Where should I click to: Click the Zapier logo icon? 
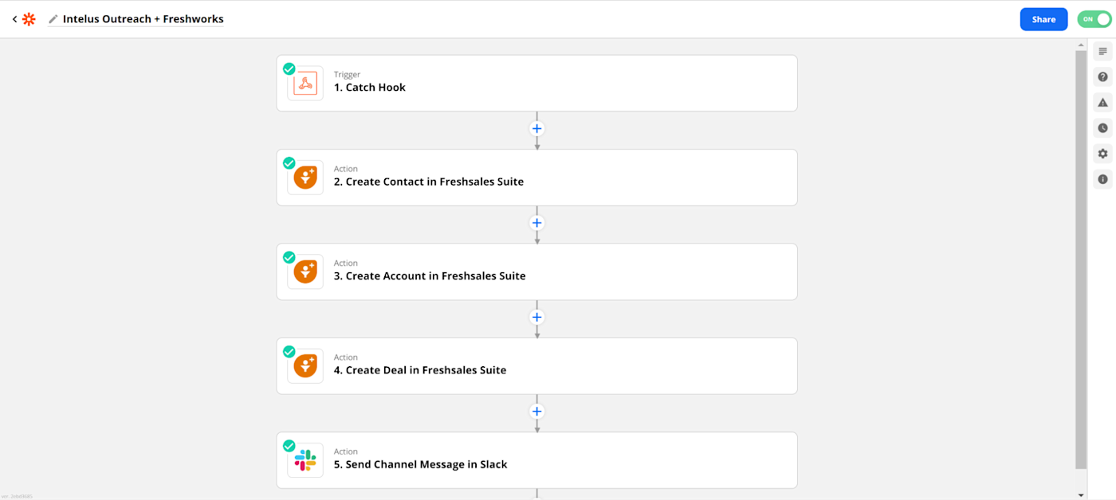pyautogui.click(x=29, y=19)
